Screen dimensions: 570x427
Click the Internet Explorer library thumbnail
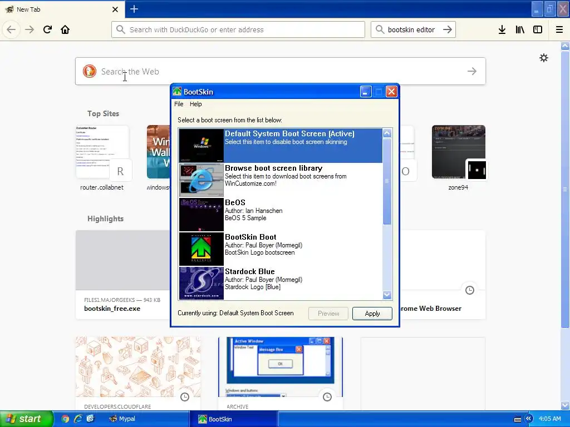tap(202, 180)
